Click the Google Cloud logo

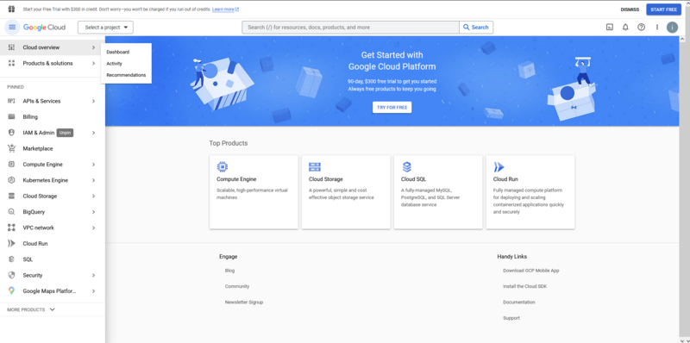coord(44,28)
